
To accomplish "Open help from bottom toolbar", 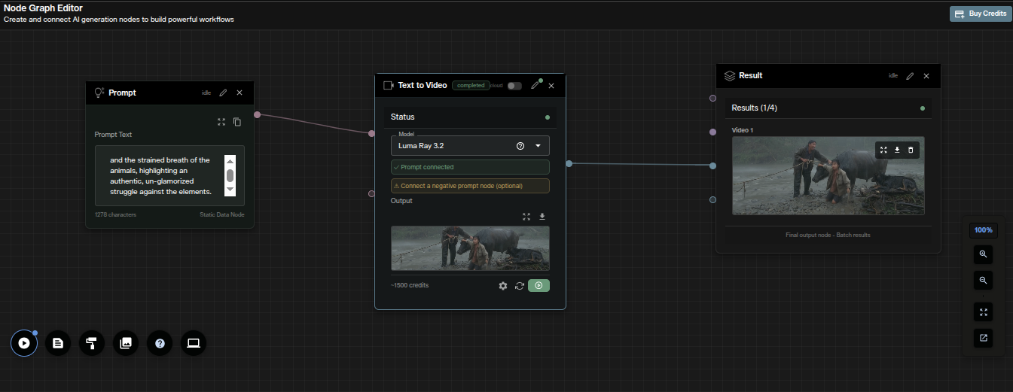I will pos(160,343).
